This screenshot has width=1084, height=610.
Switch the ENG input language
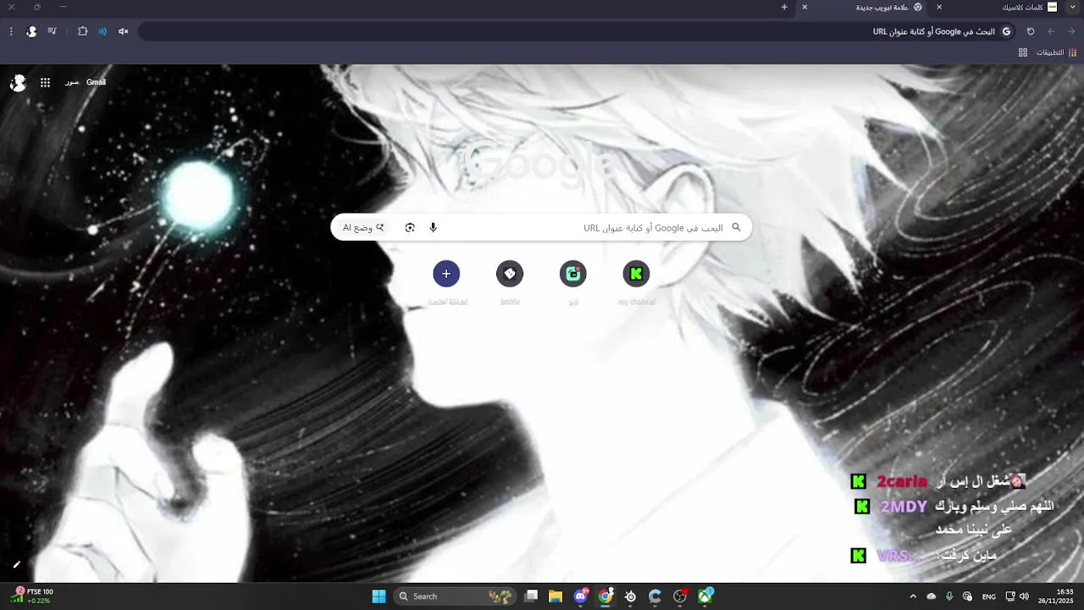click(x=988, y=596)
